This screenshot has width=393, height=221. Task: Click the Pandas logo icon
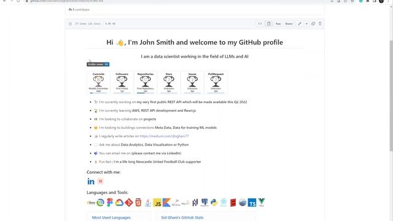195,203
